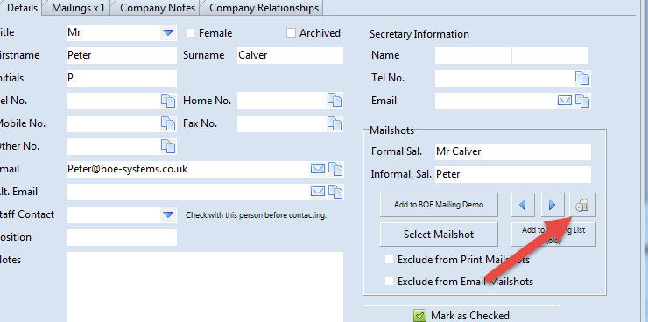This screenshot has width=648, height=322.
Task: Tick the Archived checkbox
Action: coord(291,33)
